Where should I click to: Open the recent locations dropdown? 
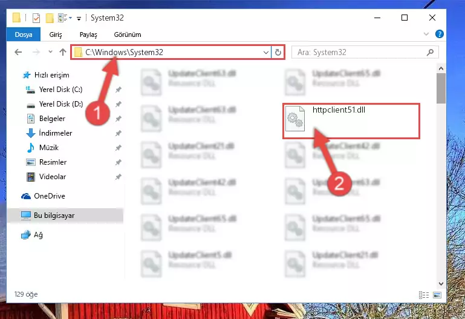coord(50,52)
